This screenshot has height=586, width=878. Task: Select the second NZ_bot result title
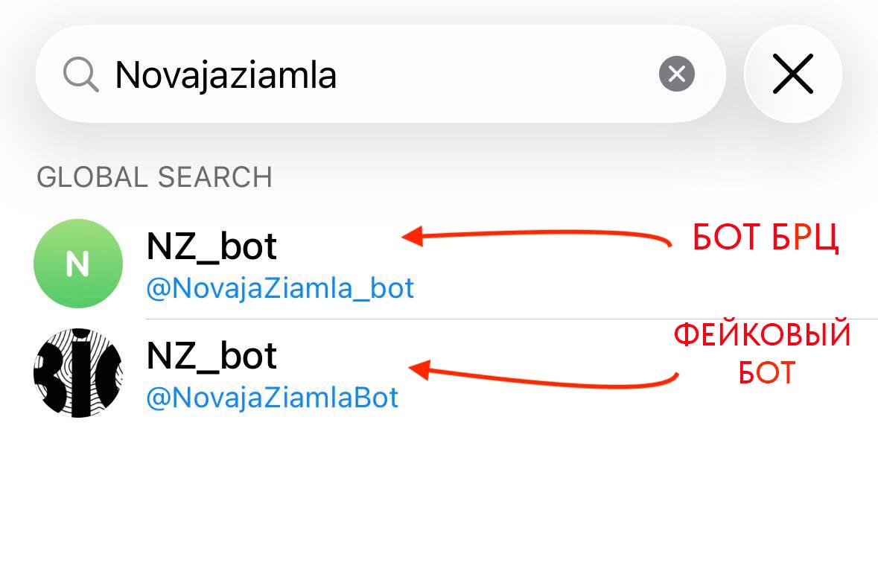click(211, 355)
